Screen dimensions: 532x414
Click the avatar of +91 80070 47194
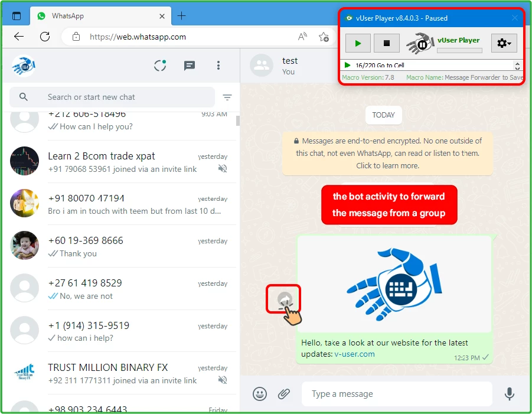click(x=24, y=203)
